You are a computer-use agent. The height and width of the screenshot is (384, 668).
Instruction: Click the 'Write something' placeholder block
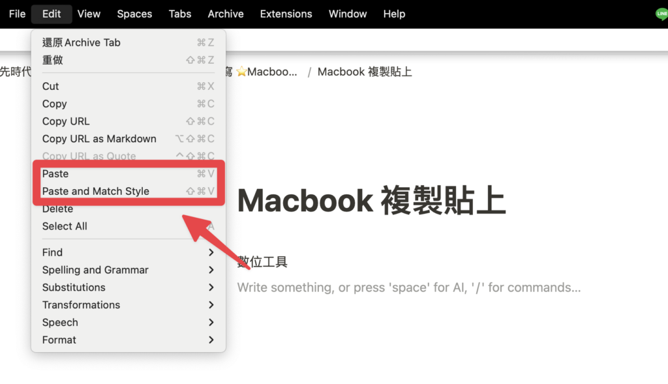click(x=409, y=288)
